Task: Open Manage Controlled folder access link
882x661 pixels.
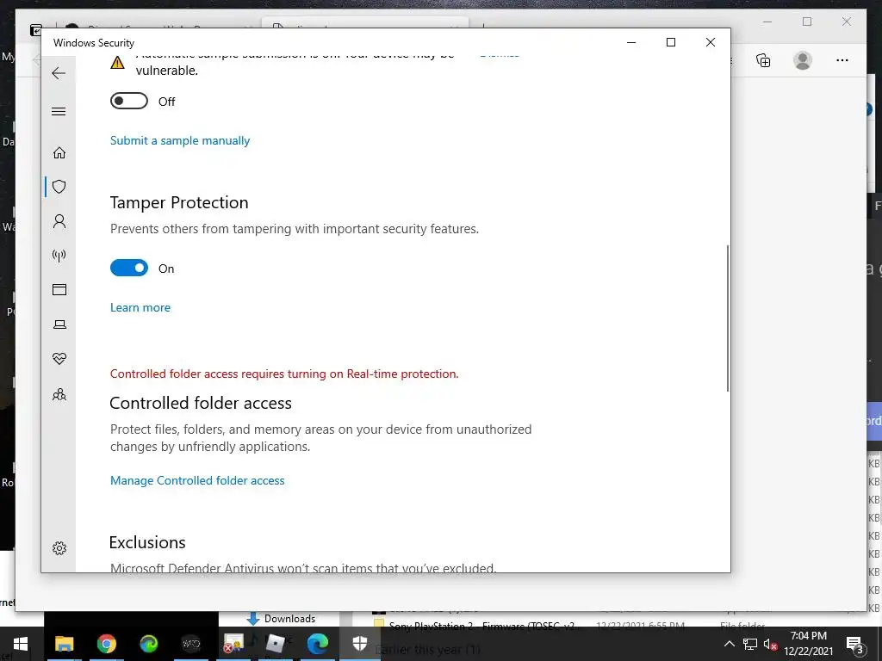Action: coord(197,480)
